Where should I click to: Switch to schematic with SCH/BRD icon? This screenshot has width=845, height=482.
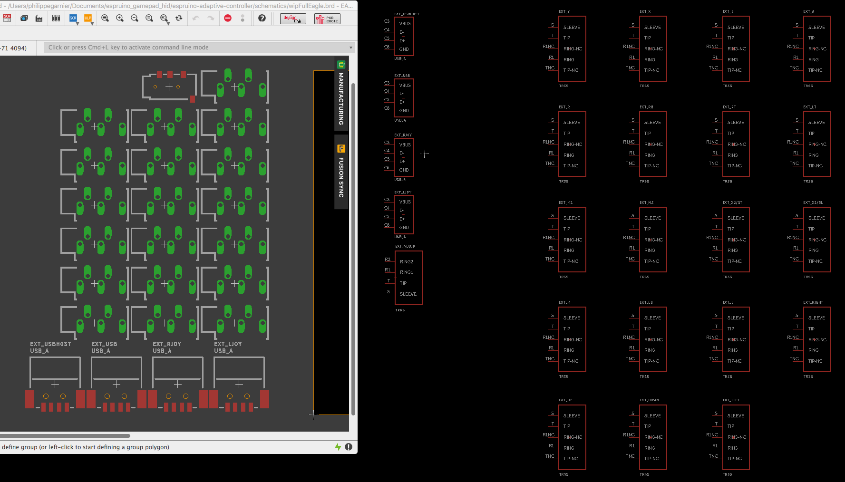pos(7,18)
